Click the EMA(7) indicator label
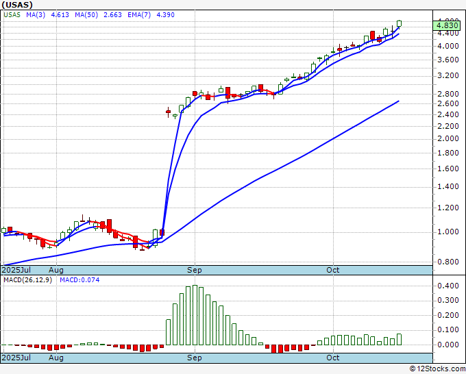Image resolution: width=466 pixels, height=374 pixels. tap(139, 15)
